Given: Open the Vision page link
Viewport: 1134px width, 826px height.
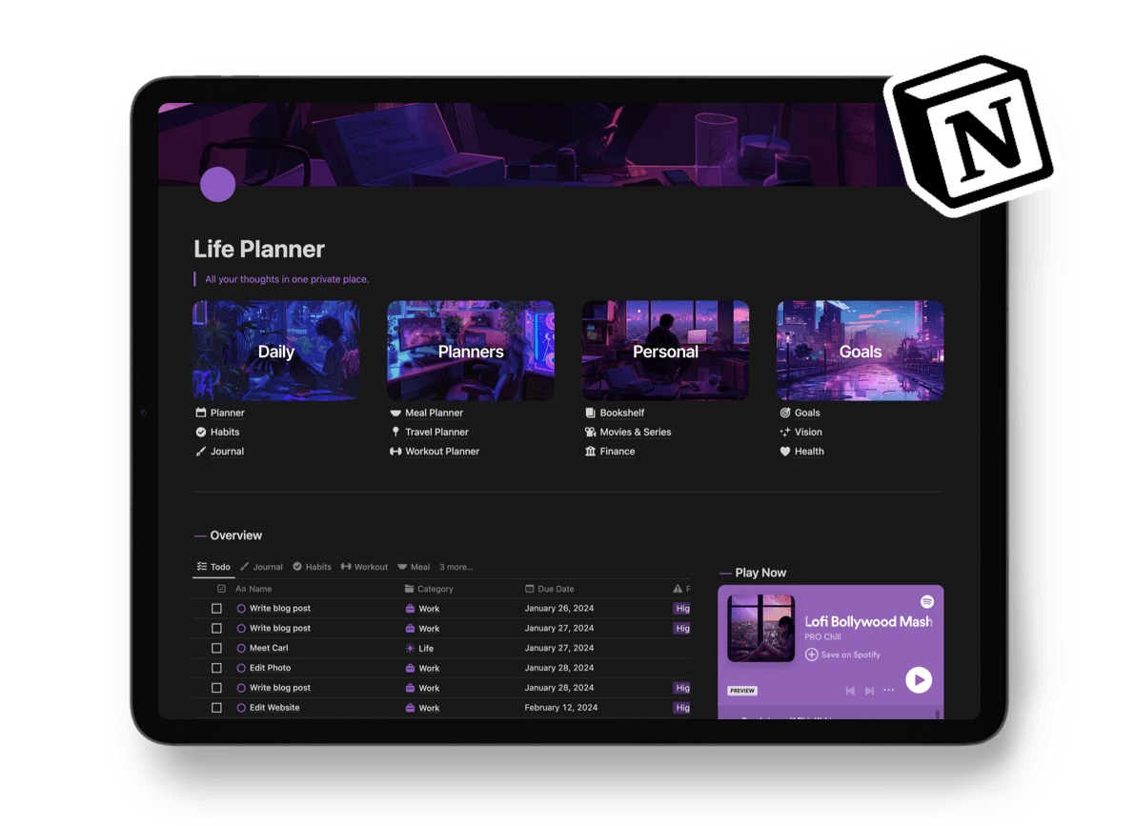Looking at the screenshot, I should tap(808, 432).
